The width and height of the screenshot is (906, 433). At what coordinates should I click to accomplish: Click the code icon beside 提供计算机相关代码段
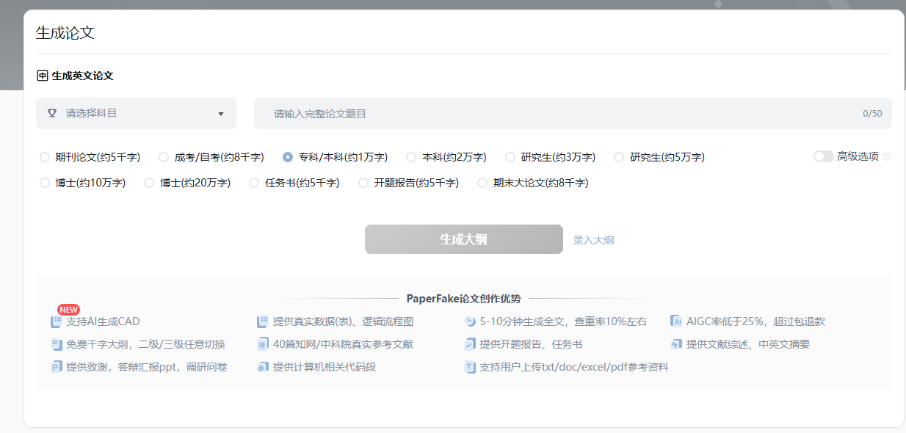(263, 367)
